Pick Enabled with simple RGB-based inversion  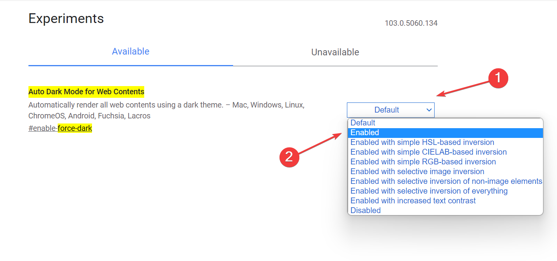pos(423,162)
